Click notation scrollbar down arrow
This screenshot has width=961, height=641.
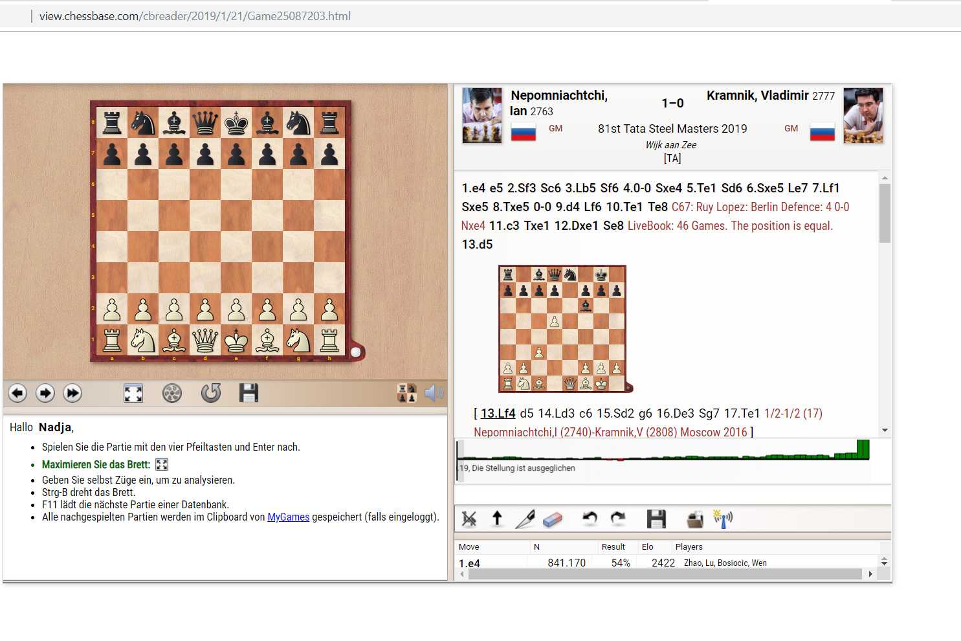[x=885, y=431]
